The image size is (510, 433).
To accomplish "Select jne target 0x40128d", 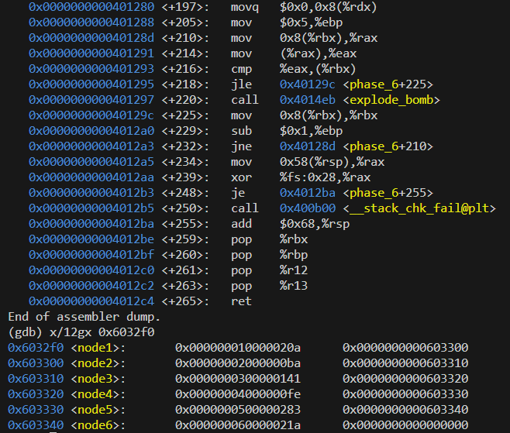I will [308, 146].
